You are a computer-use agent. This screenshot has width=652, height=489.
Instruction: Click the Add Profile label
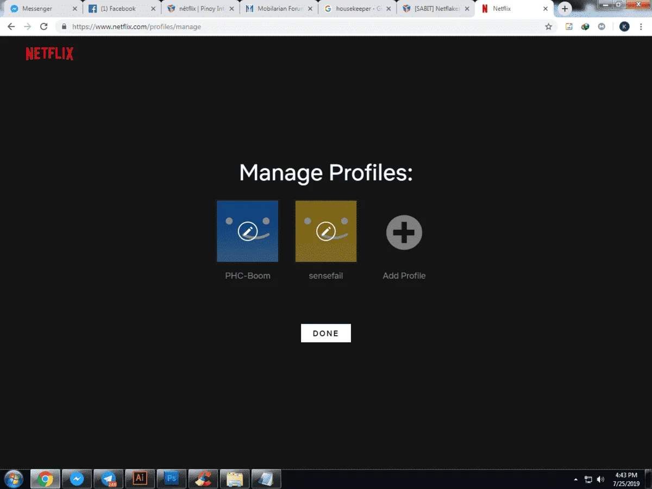(x=404, y=275)
